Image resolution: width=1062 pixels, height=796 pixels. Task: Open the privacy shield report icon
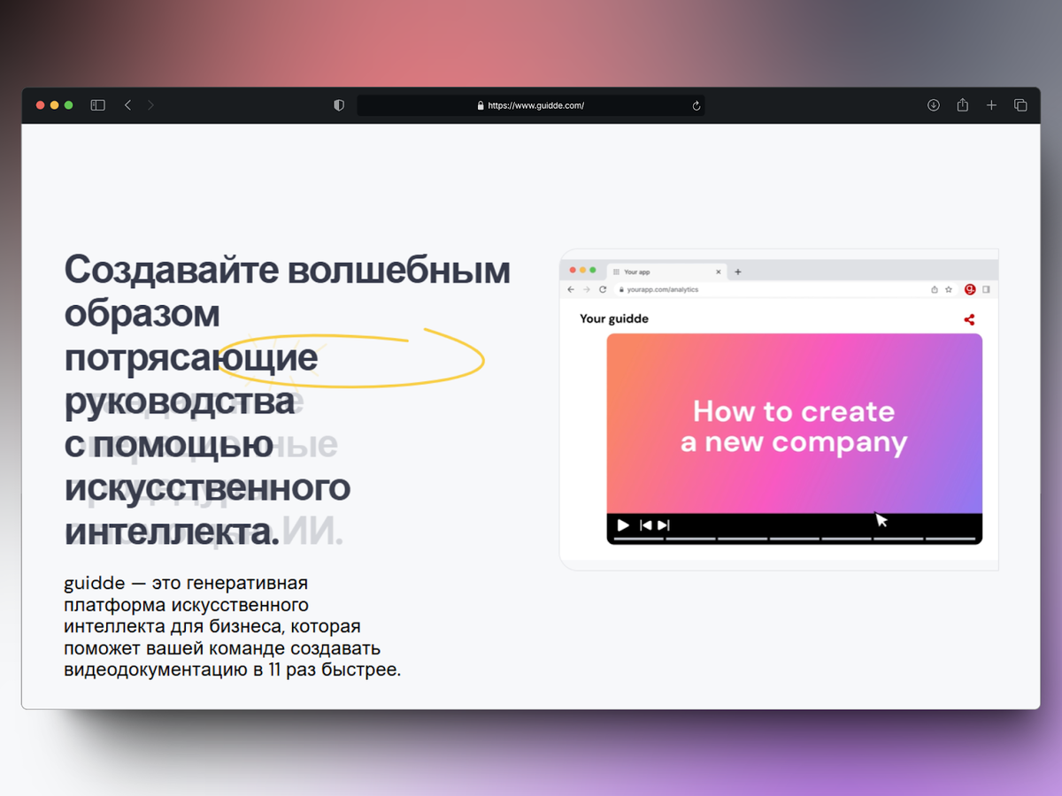pos(338,105)
